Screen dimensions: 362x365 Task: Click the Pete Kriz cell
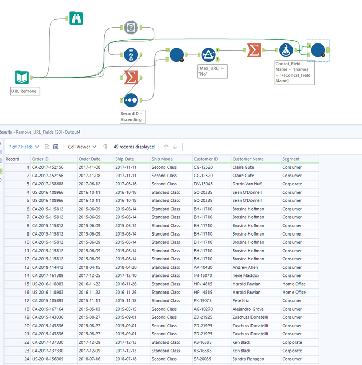pos(256,301)
